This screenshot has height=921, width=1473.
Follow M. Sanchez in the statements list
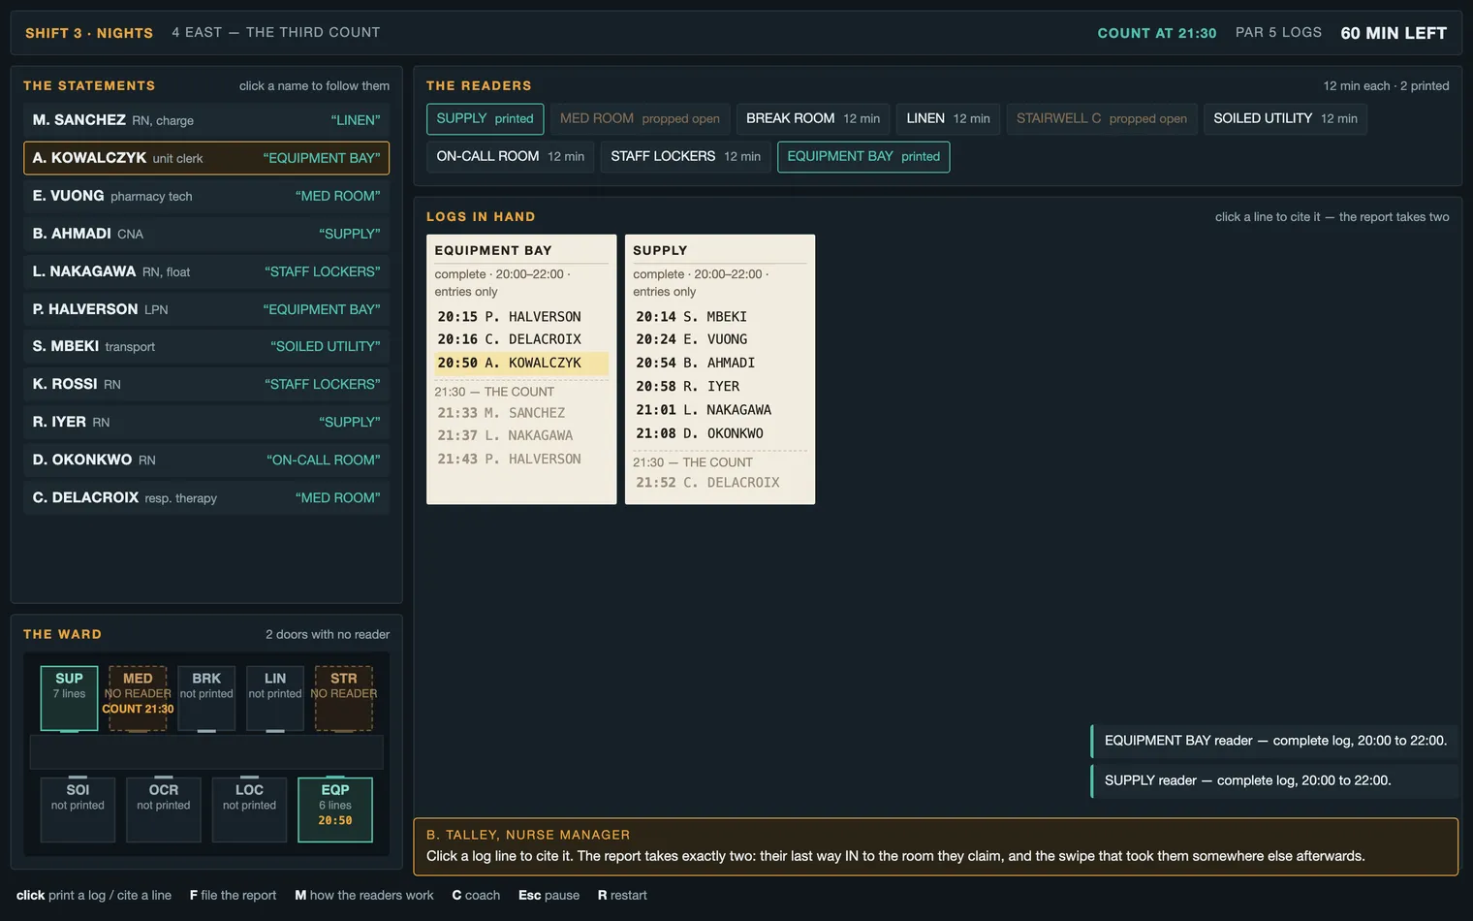click(206, 120)
